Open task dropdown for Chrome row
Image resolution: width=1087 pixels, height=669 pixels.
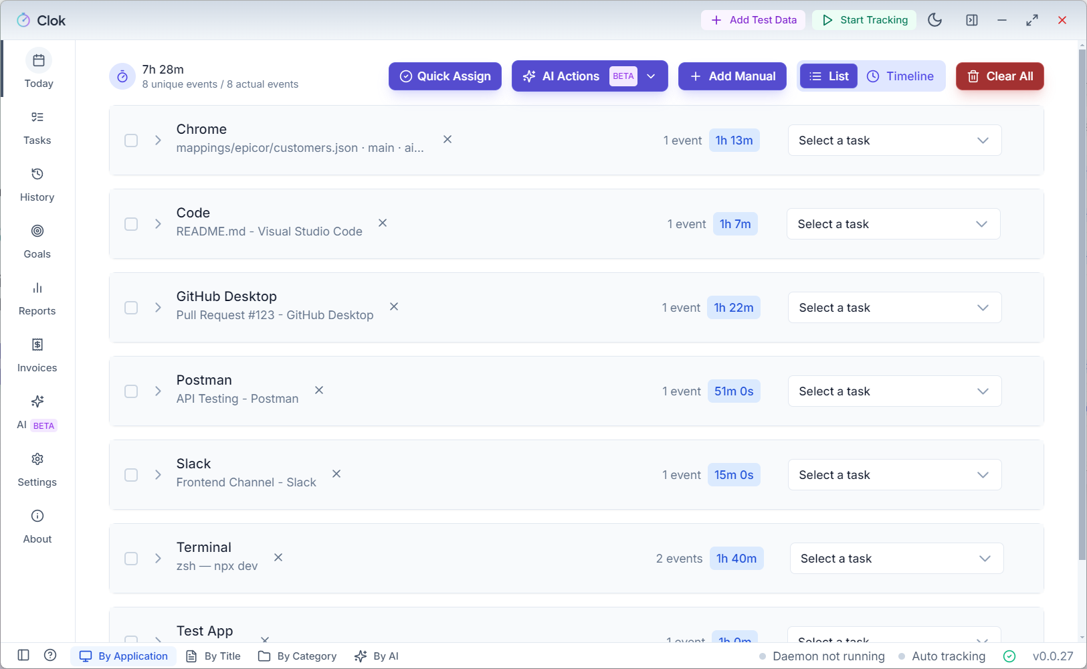coord(894,140)
